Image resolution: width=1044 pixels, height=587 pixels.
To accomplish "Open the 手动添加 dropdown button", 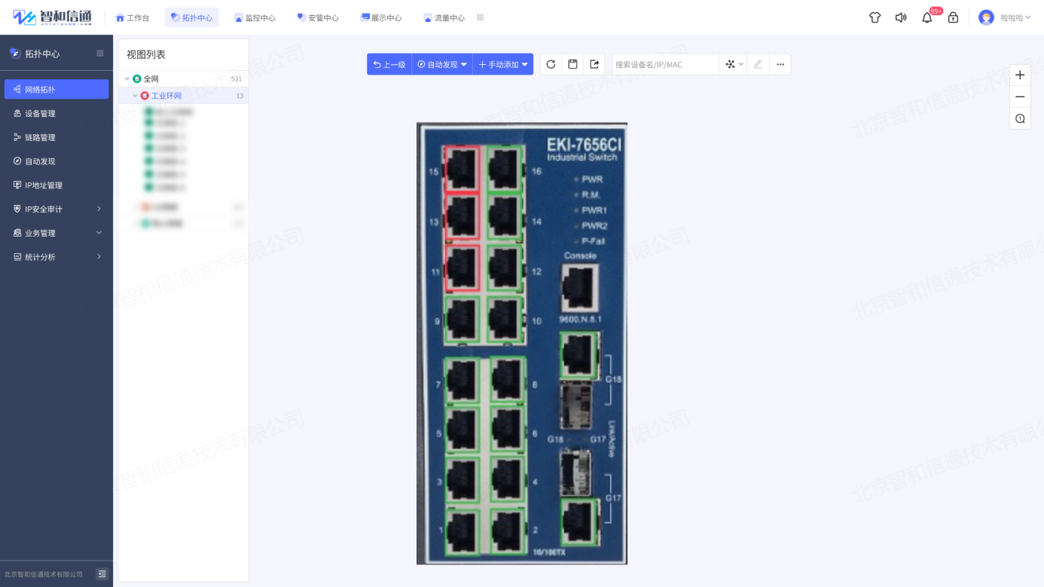I will coord(503,65).
